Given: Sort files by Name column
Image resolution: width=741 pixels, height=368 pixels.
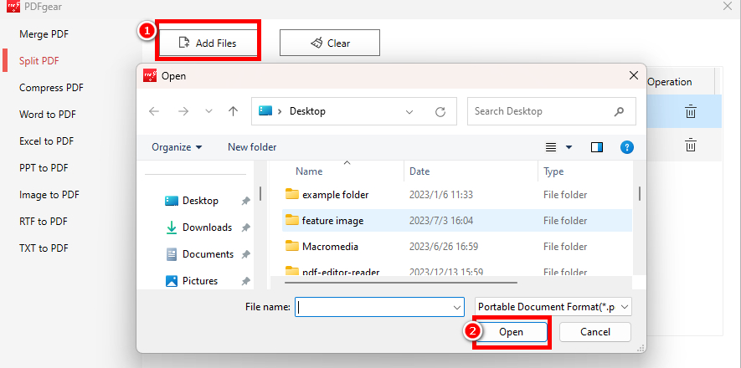Looking at the screenshot, I should [x=309, y=171].
